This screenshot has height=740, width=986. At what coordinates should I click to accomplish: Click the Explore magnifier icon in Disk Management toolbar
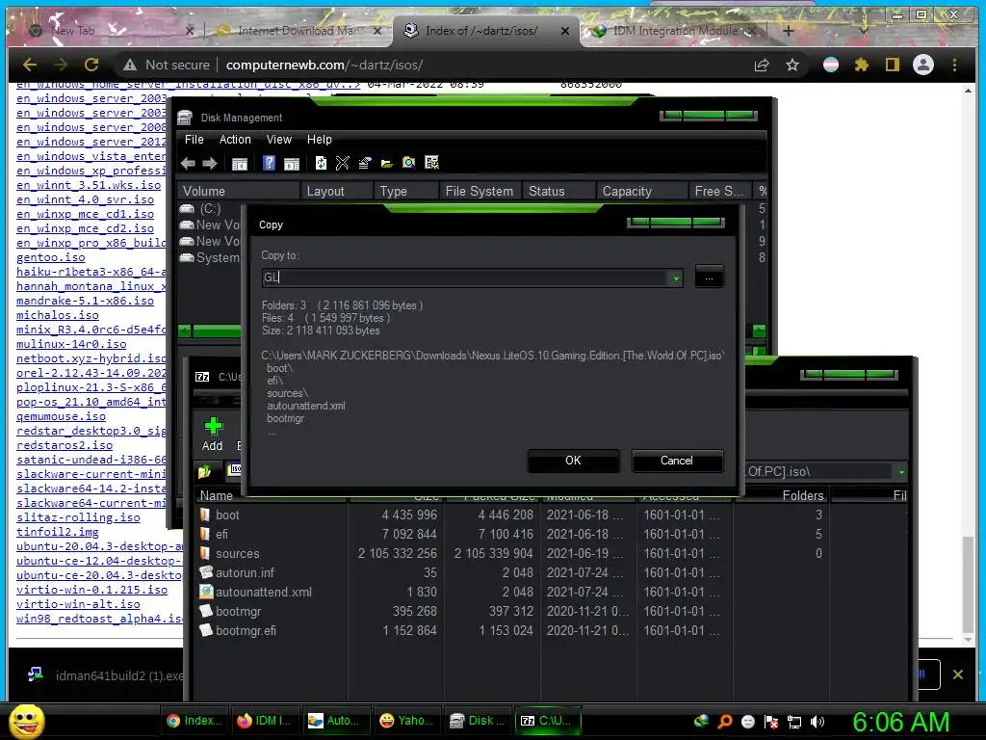click(408, 164)
